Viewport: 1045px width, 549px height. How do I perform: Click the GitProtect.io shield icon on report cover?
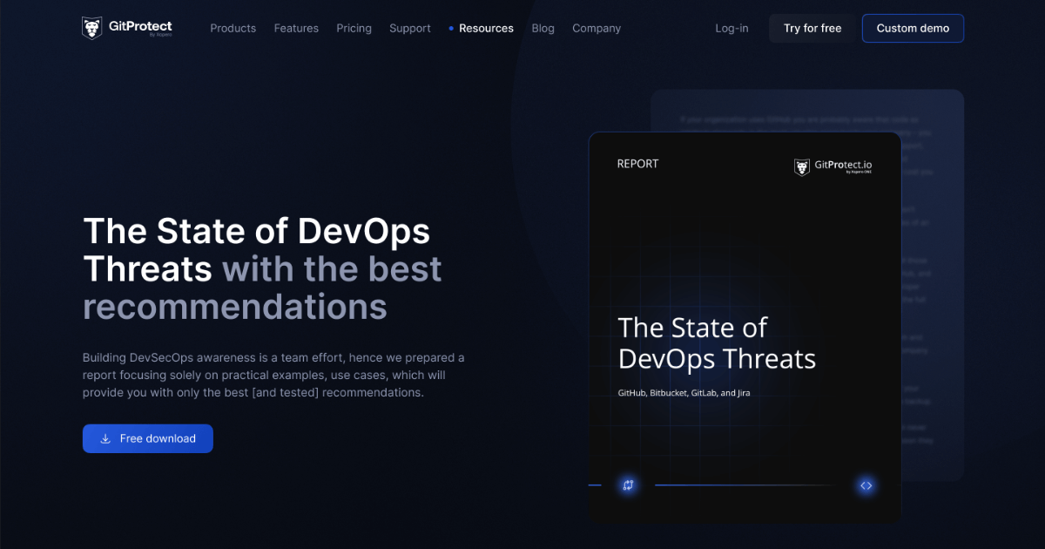pos(802,166)
